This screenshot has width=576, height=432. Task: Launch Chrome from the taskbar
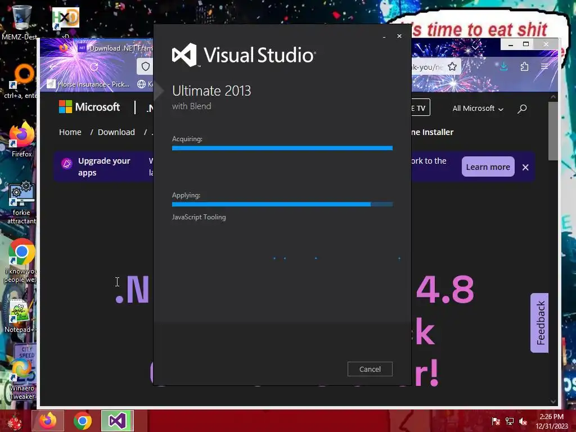point(83,421)
